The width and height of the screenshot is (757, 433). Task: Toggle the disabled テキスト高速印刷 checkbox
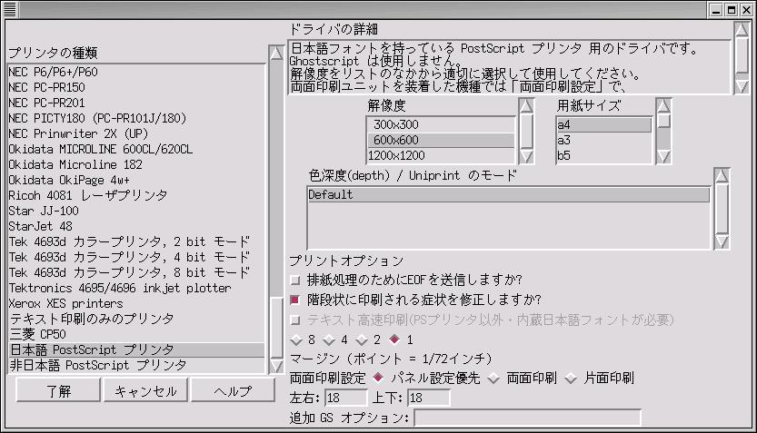click(295, 320)
